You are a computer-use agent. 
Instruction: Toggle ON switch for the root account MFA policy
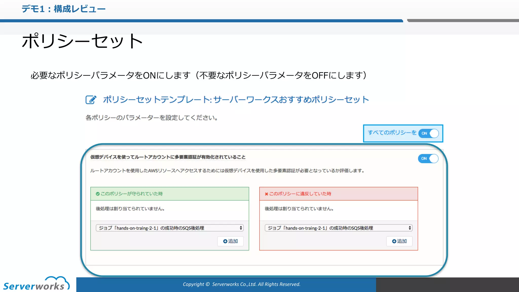point(428,159)
